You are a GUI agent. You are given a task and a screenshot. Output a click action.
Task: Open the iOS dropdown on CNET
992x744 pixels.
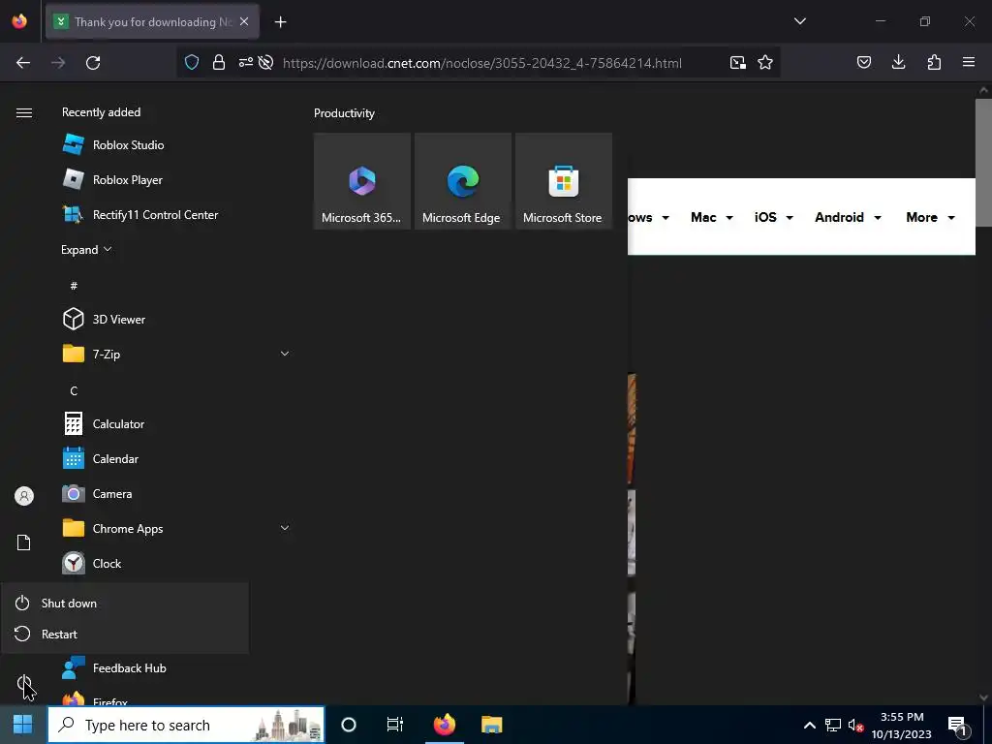pos(773,217)
